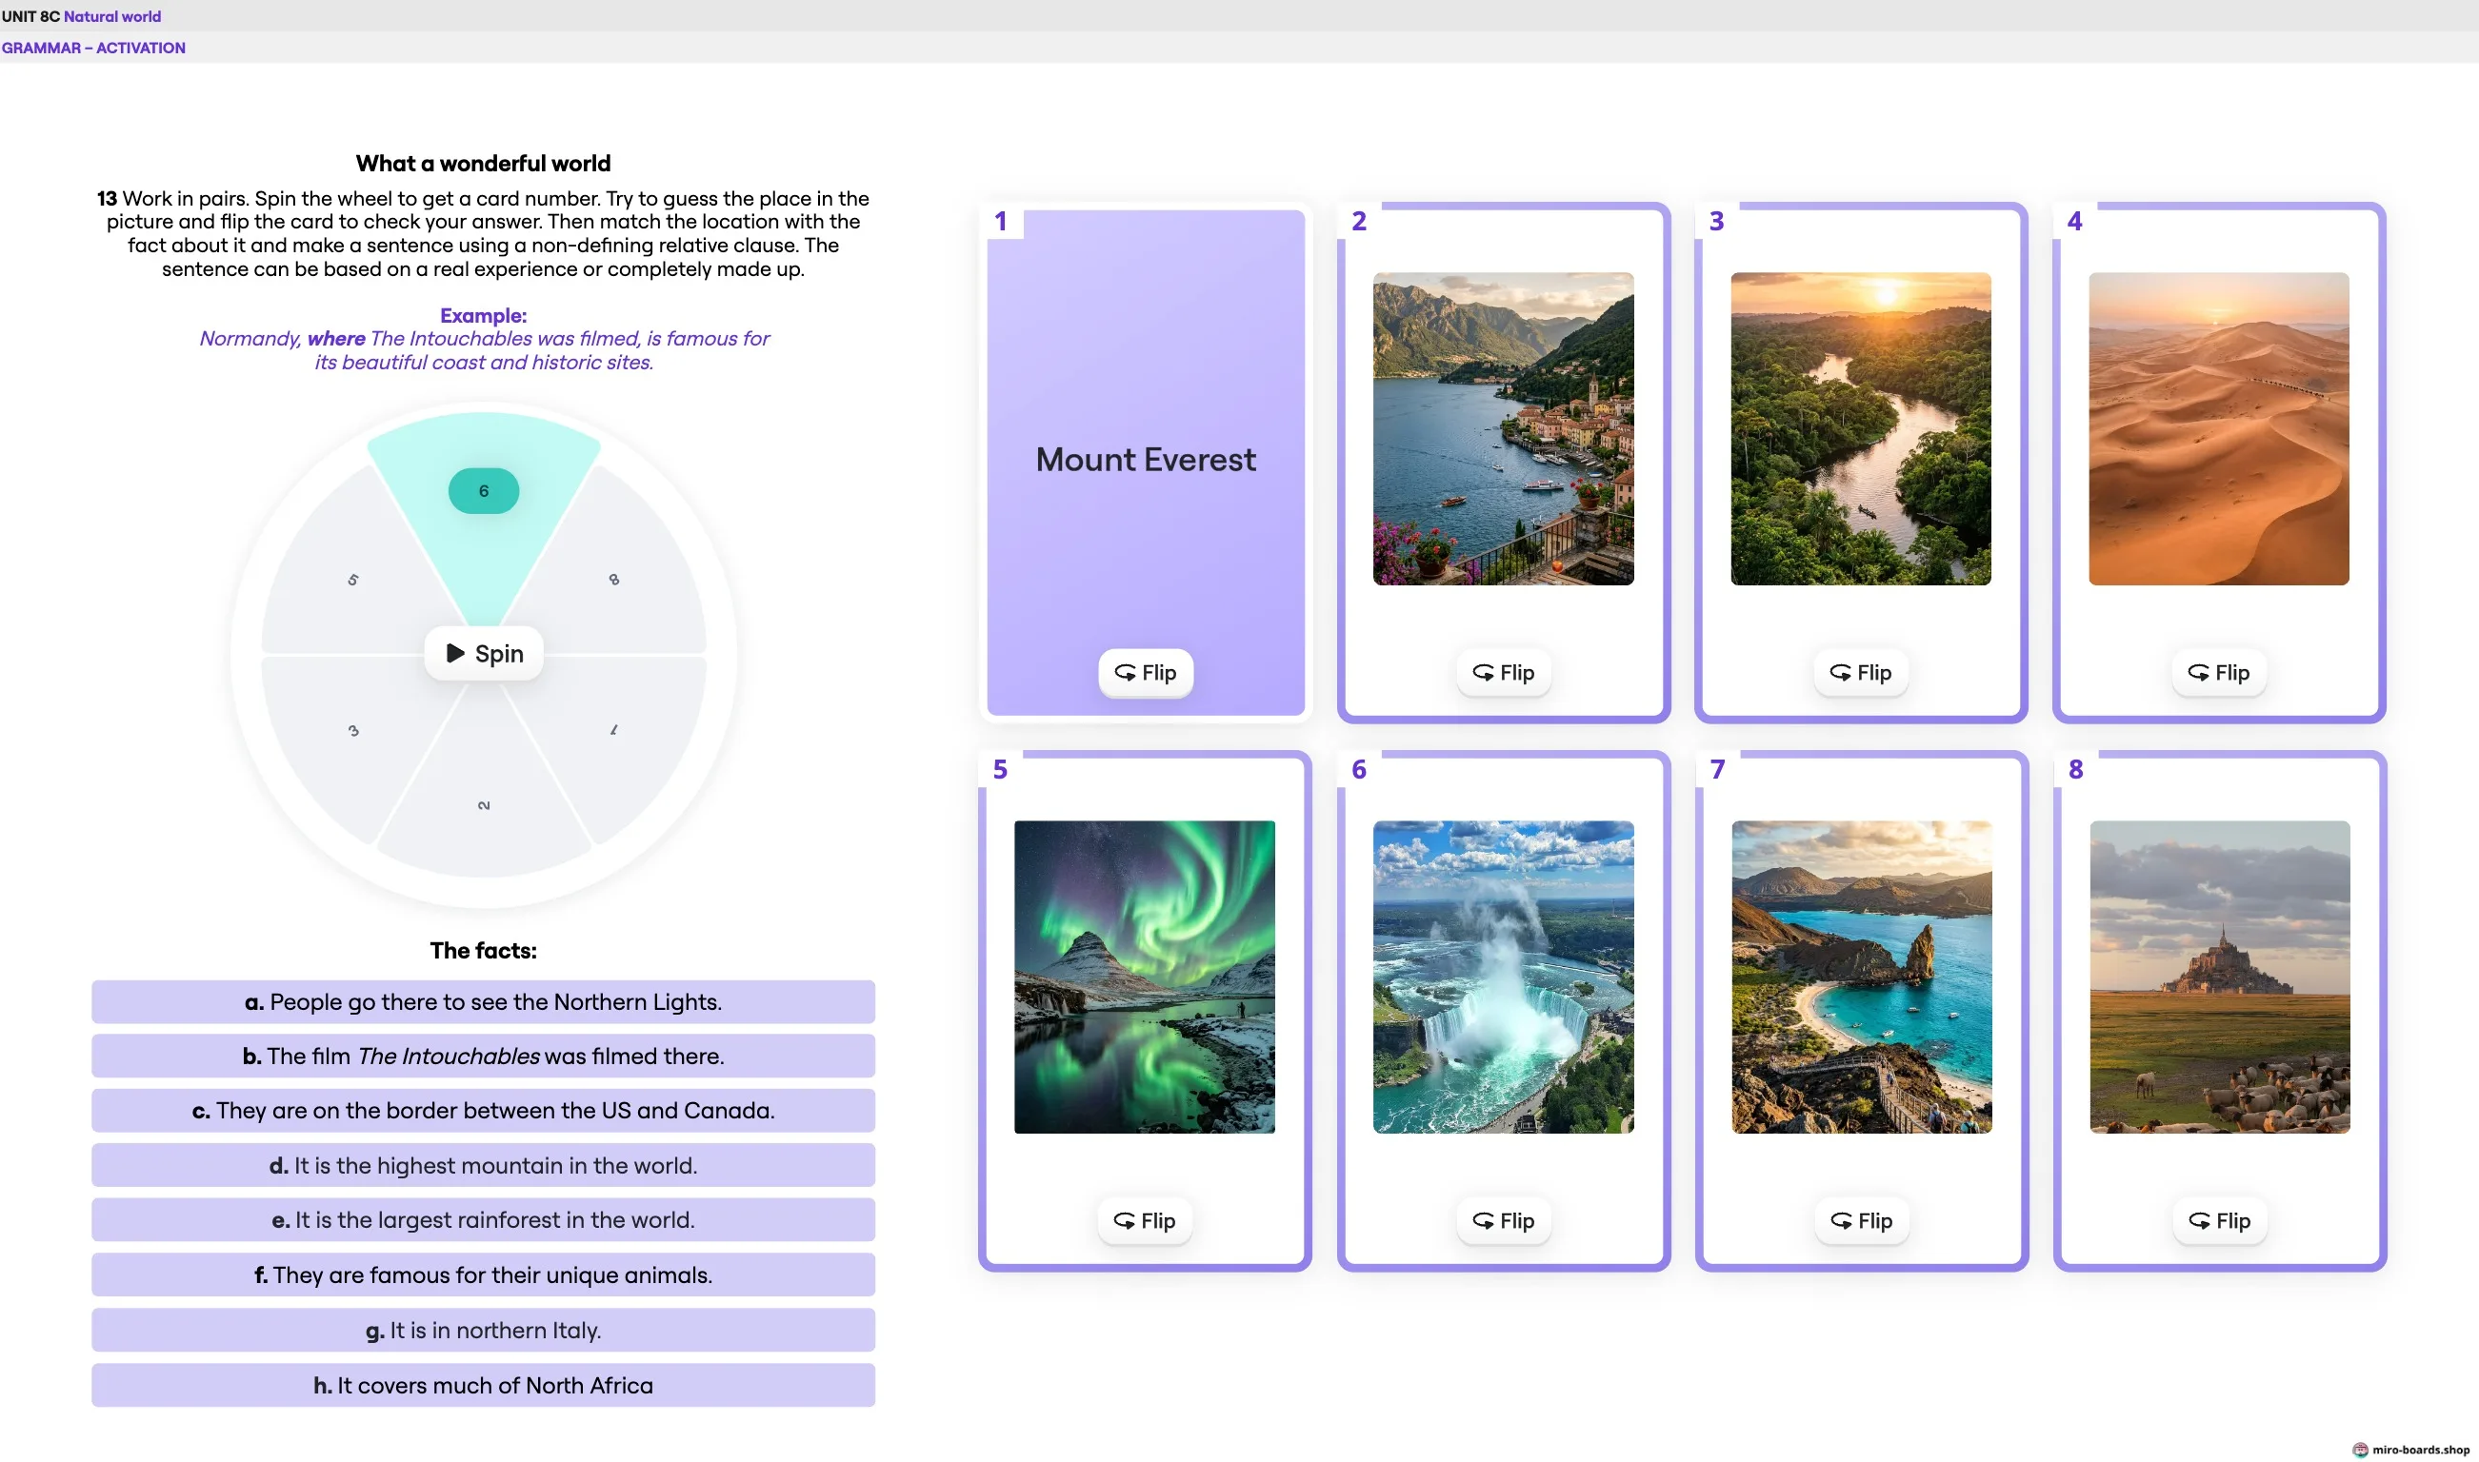This screenshot has width=2479, height=1462.
Task: Flip card 5 with the northern lights
Action: [x=1145, y=1220]
